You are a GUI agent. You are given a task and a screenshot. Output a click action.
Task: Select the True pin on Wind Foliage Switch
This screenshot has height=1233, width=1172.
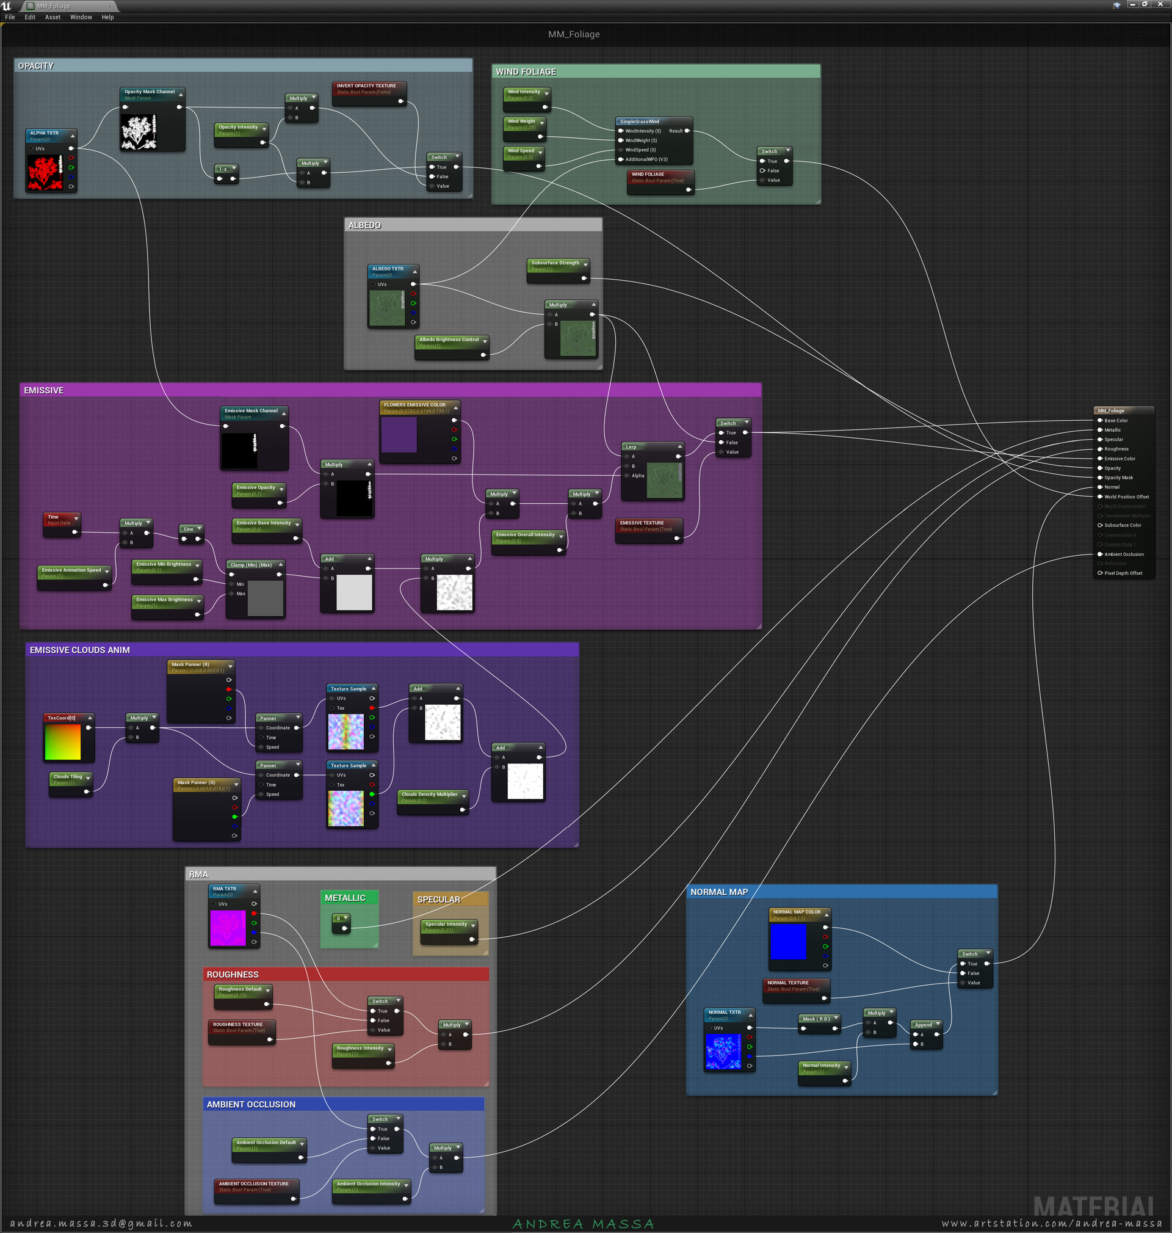tap(762, 161)
